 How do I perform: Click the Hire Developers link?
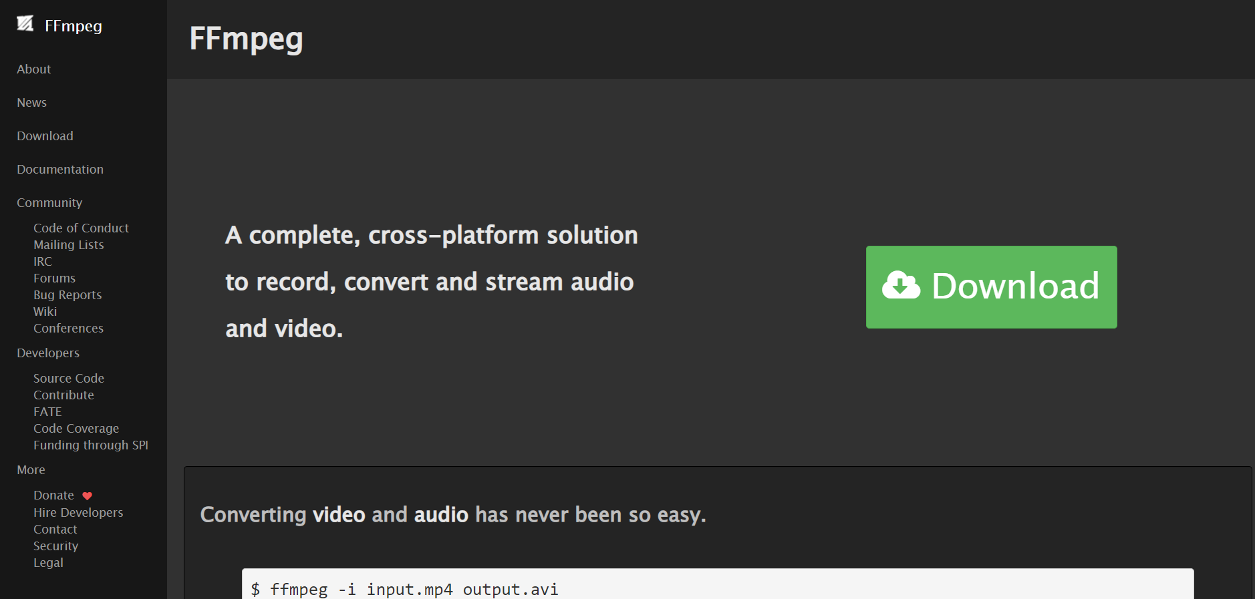pos(78,513)
